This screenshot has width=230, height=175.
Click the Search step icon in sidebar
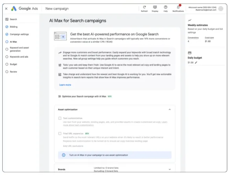point(7,19)
